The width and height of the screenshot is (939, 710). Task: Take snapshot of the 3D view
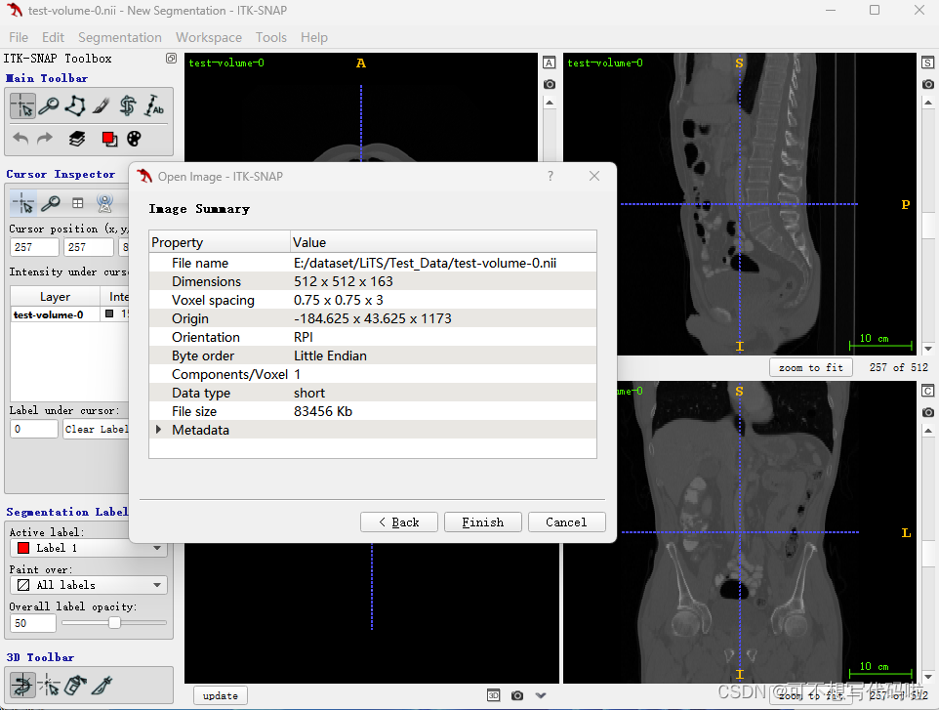click(517, 695)
